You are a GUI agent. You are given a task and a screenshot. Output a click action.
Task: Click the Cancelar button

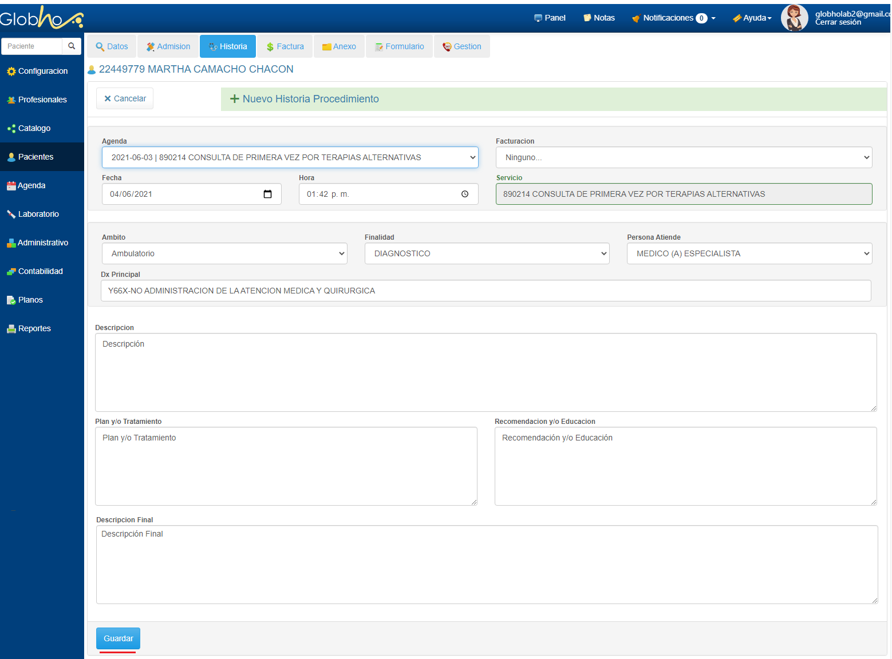tap(125, 98)
